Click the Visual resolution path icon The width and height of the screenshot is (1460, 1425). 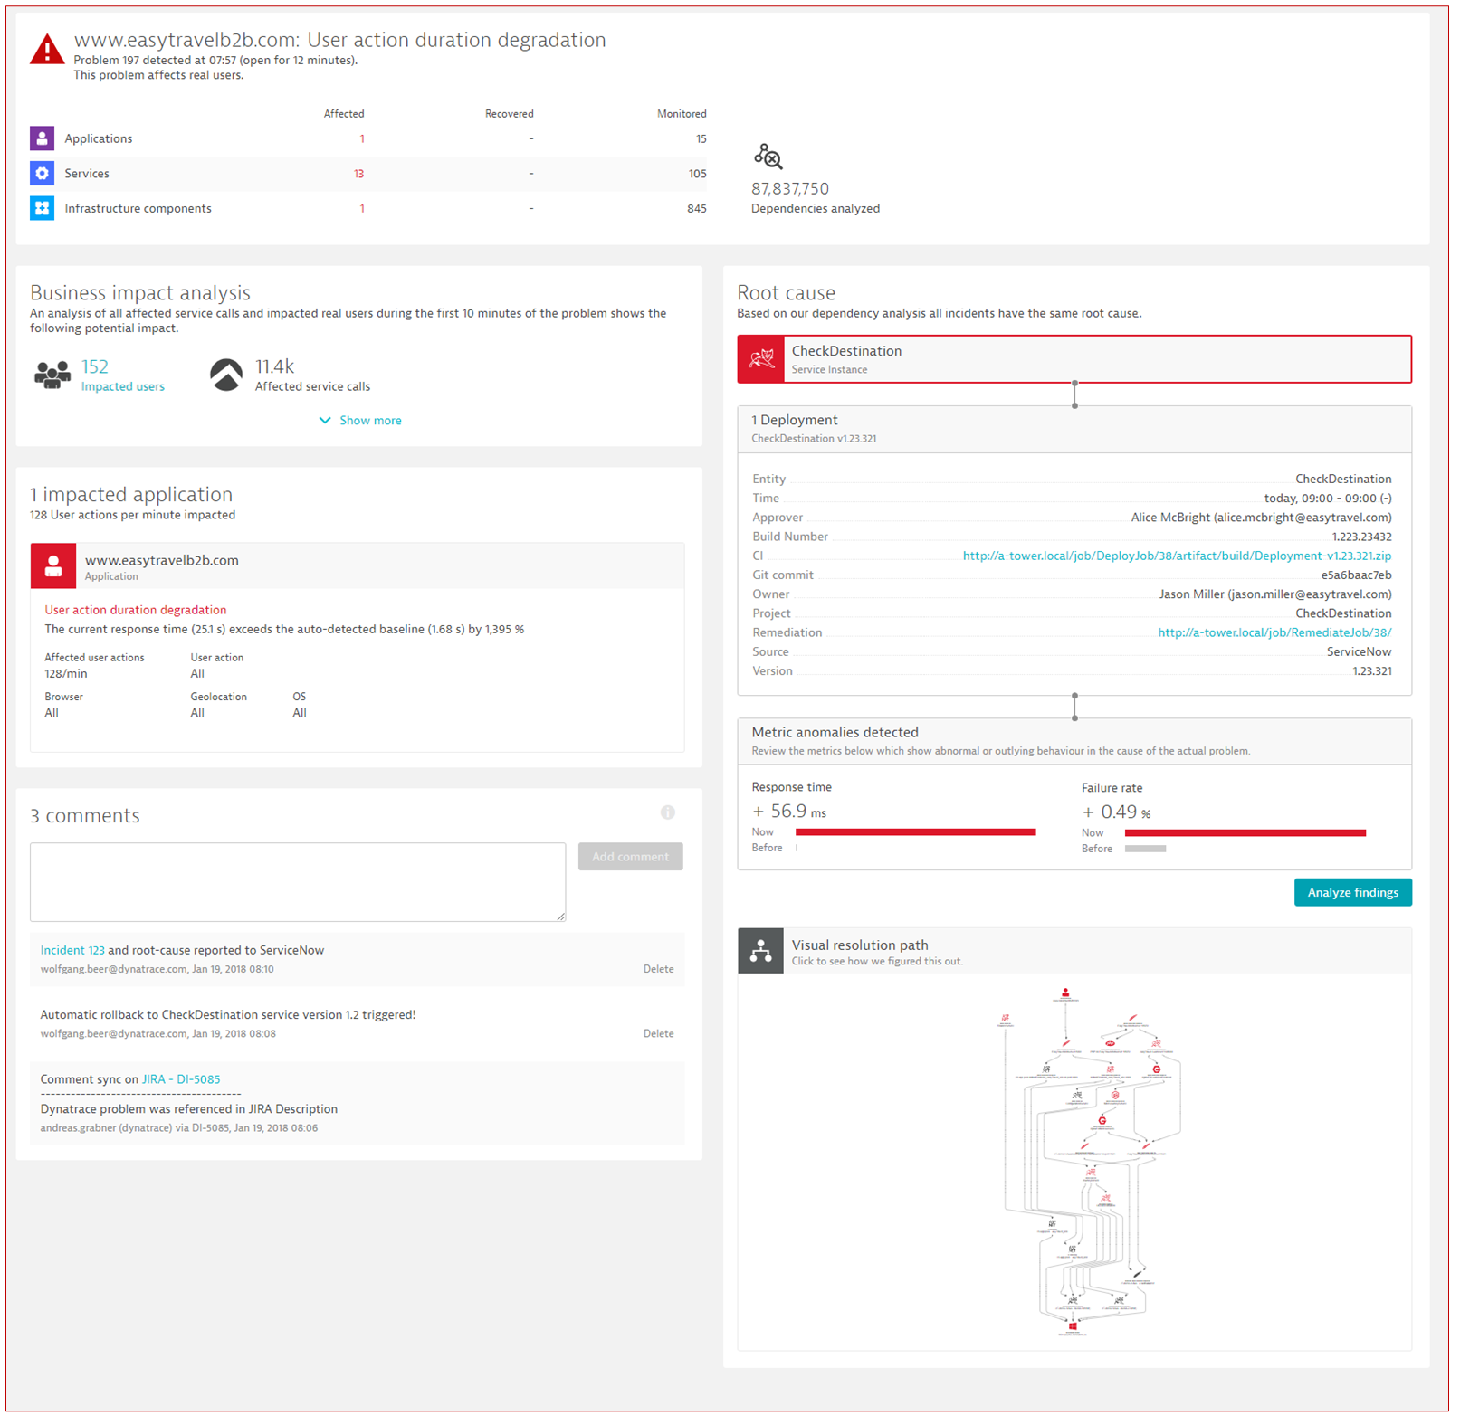click(x=761, y=951)
